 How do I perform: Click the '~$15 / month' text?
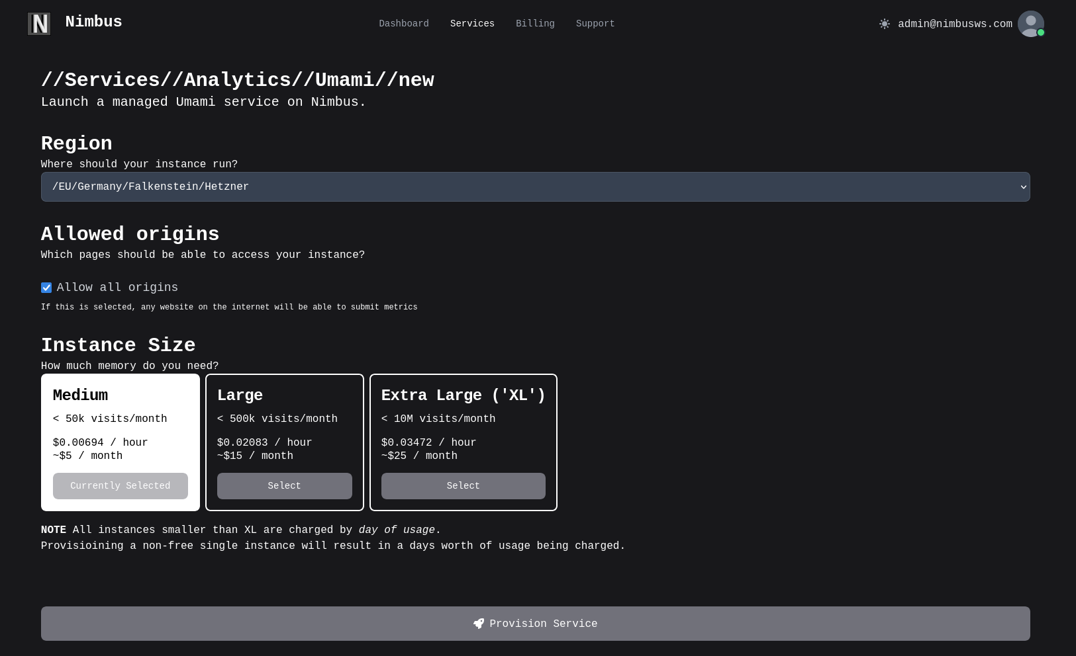tap(255, 456)
